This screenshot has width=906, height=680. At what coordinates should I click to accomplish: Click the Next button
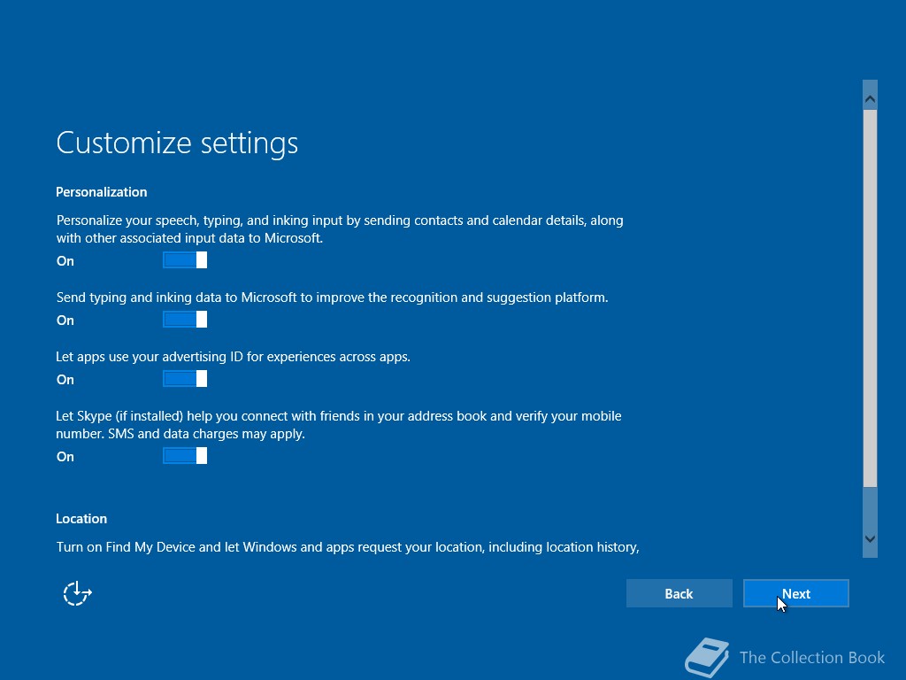pos(795,593)
